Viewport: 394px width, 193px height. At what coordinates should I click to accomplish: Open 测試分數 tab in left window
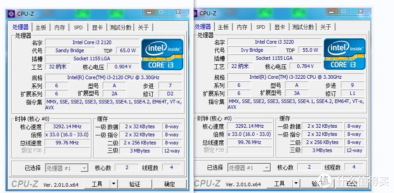click(x=120, y=27)
